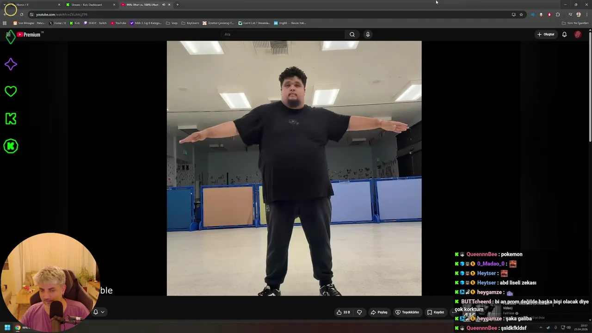Expand the notification bell dropdown chevron
Image resolution: width=592 pixels, height=333 pixels.
(x=102, y=312)
